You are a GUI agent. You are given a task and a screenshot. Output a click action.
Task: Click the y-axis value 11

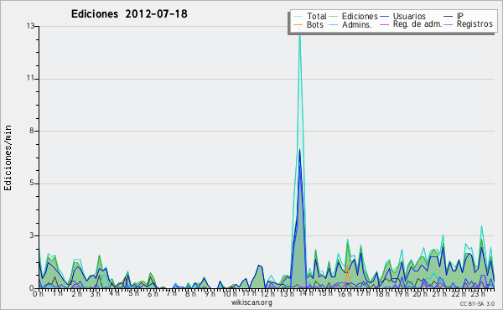[x=30, y=78]
